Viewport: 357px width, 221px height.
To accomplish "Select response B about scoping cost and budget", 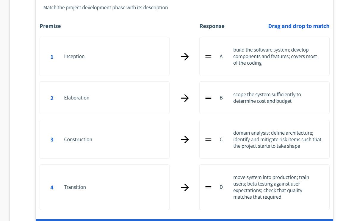I will (x=264, y=98).
